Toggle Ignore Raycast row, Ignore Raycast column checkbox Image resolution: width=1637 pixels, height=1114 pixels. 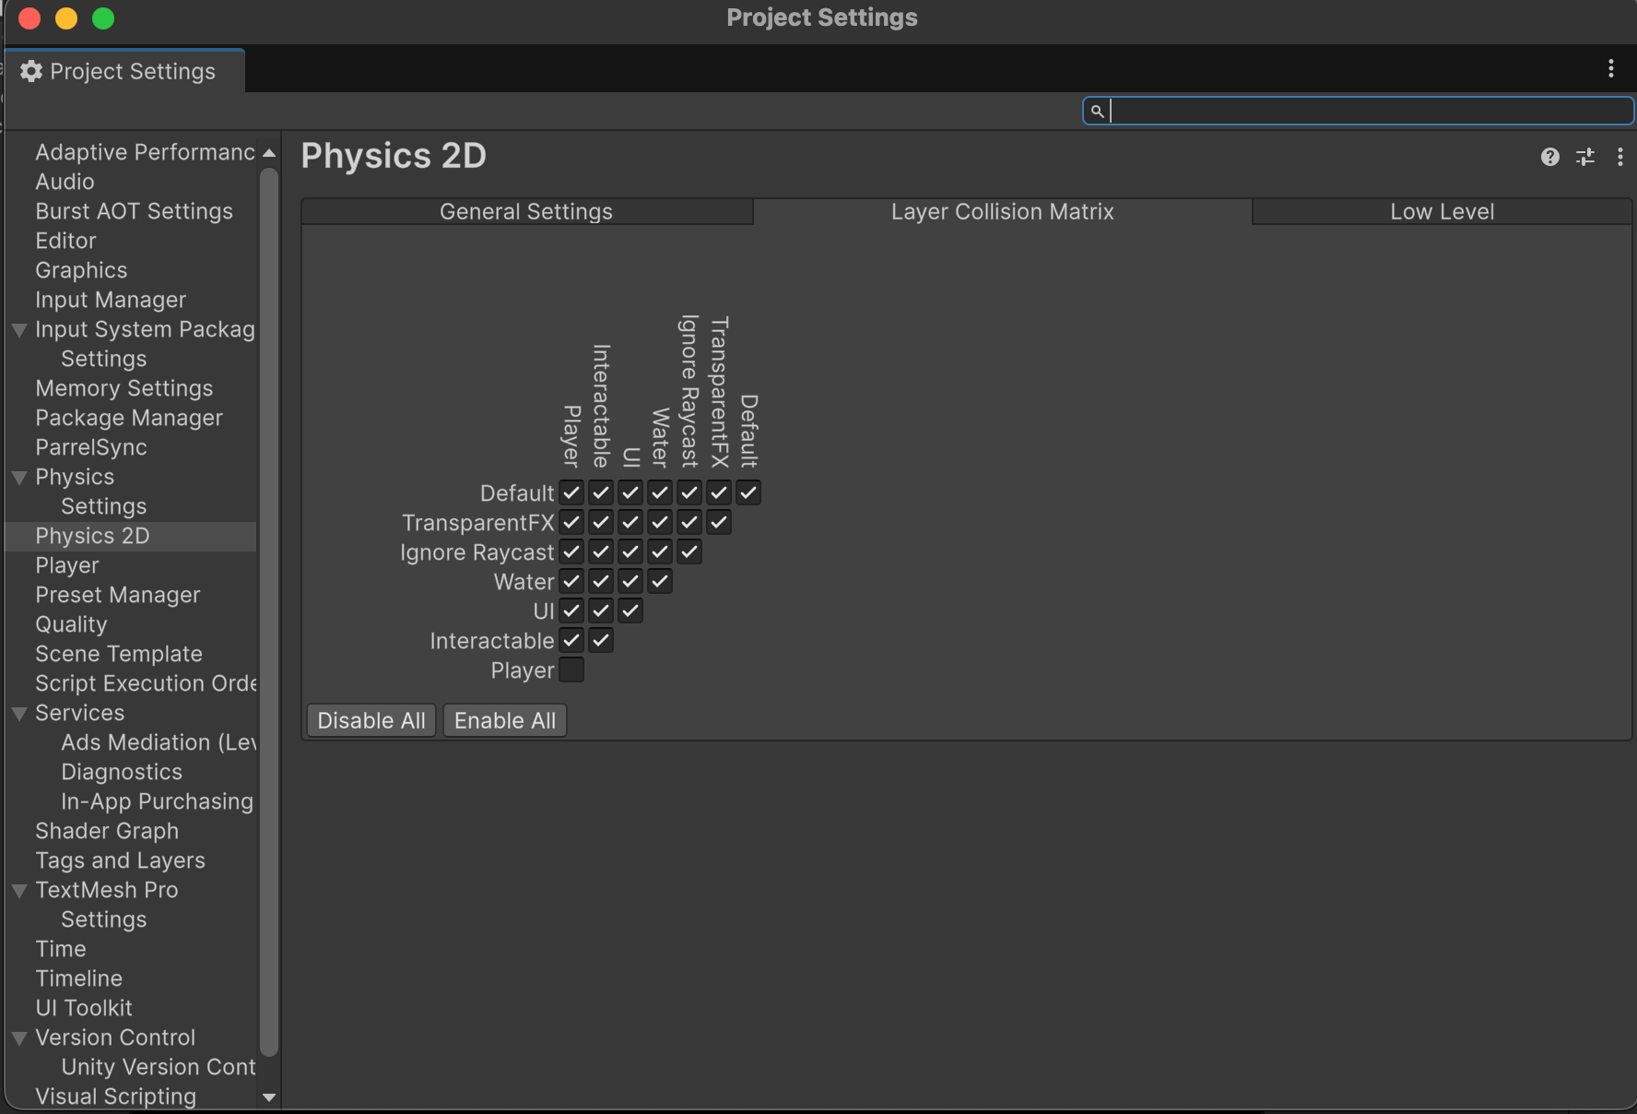(x=689, y=551)
